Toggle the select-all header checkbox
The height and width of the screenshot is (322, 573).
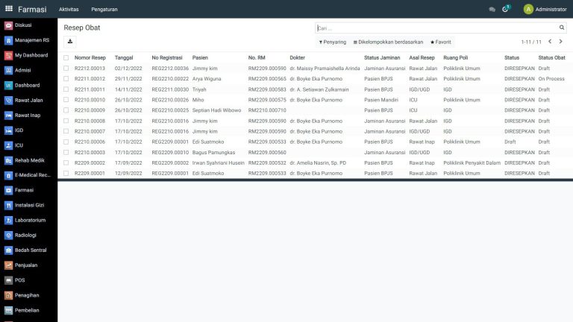pos(66,57)
